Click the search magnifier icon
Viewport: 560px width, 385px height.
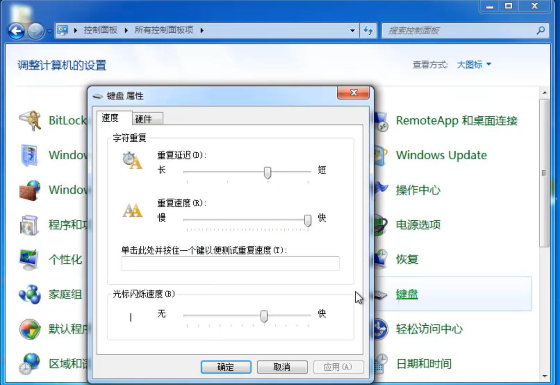[540, 31]
